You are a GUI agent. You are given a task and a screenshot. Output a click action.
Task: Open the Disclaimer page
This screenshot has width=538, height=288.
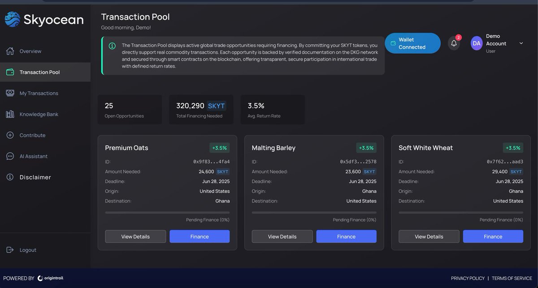coord(45,177)
